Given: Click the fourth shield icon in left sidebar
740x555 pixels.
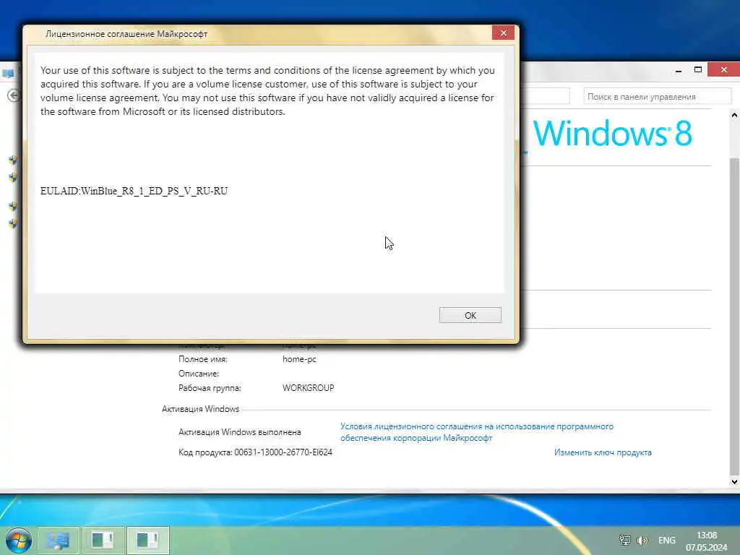Looking at the screenshot, I should [13, 223].
